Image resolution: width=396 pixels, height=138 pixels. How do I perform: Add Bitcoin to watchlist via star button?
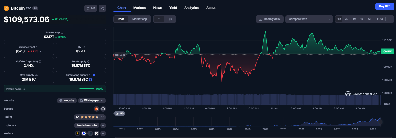[91, 8]
